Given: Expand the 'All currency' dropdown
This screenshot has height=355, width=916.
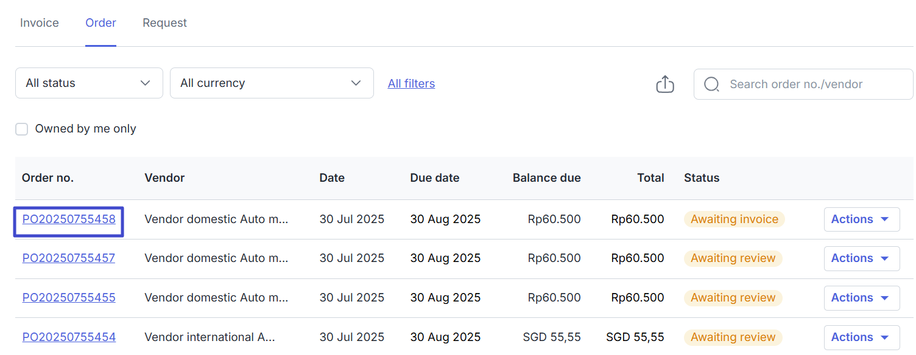Looking at the screenshot, I should pyautogui.click(x=272, y=83).
